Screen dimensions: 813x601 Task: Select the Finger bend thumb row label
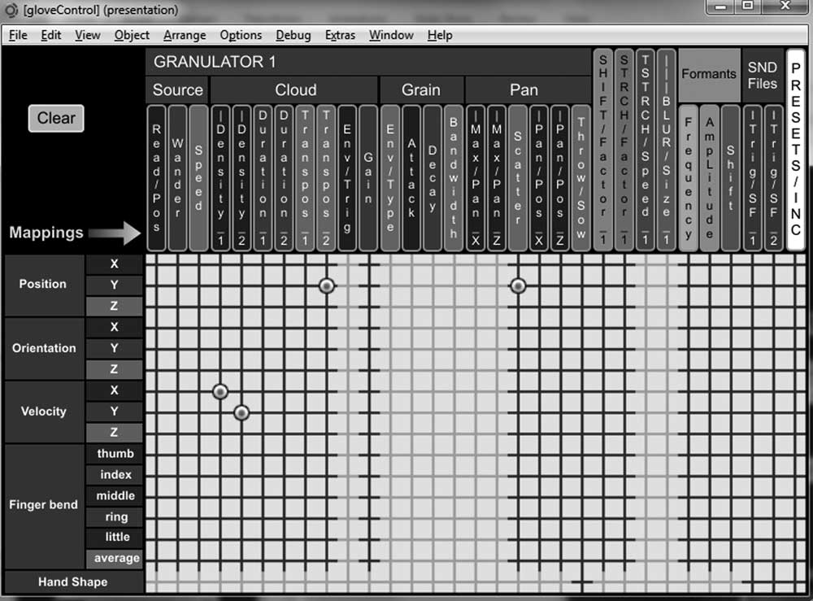pos(115,454)
